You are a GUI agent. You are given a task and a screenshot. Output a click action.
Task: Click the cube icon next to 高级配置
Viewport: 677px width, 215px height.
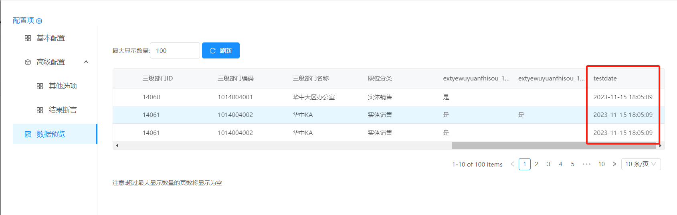pos(28,62)
